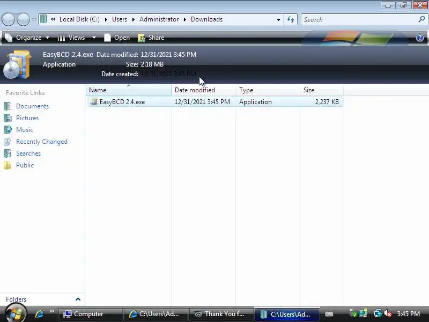Click the 2,237 KB size cell
This screenshot has height=322, width=429.
pos(327,102)
